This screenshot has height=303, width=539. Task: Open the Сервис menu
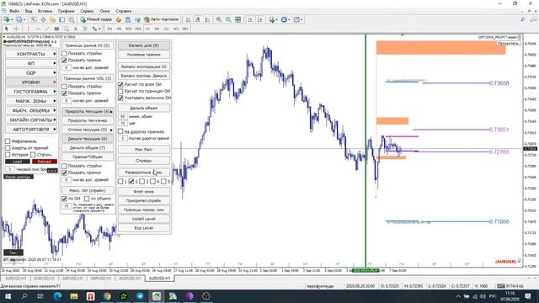tap(87, 11)
